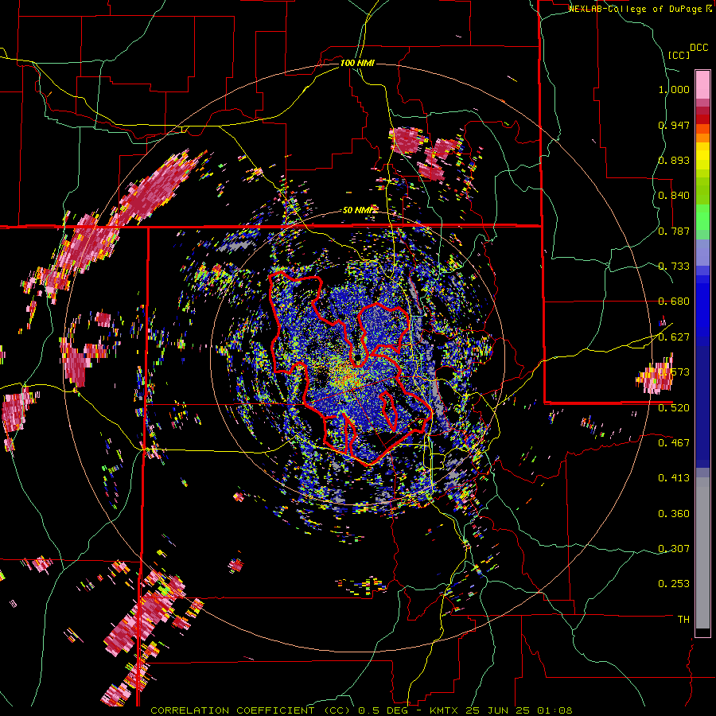This screenshot has height=716, width=716.
Task: Select the 0.627 scale value
Action: (x=674, y=337)
